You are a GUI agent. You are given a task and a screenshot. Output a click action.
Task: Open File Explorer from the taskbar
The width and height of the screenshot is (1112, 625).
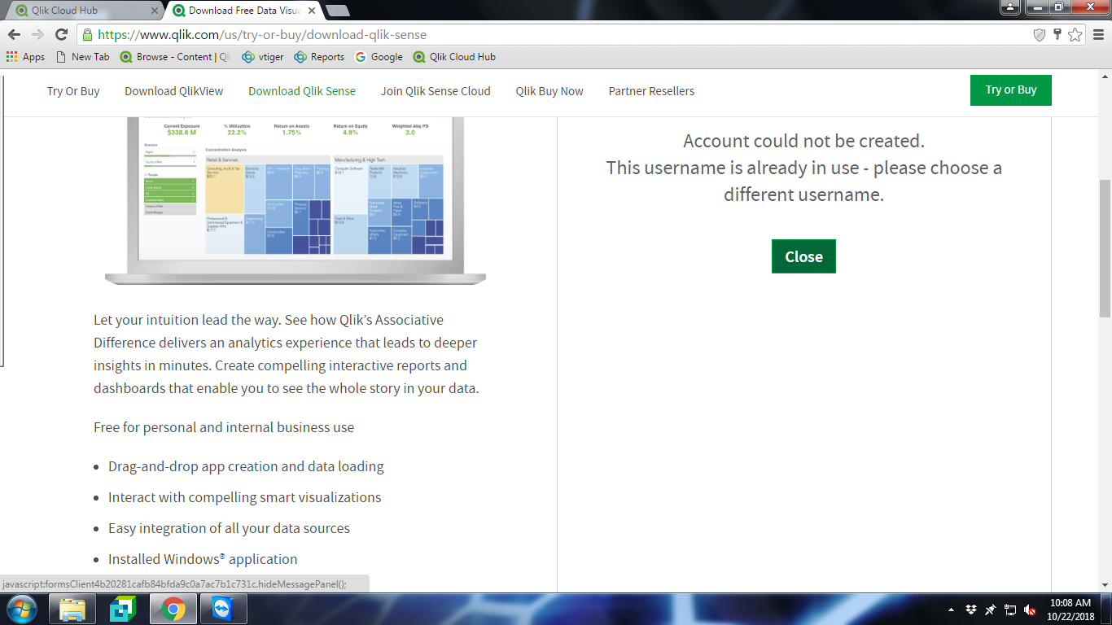pyautogui.click(x=73, y=609)
